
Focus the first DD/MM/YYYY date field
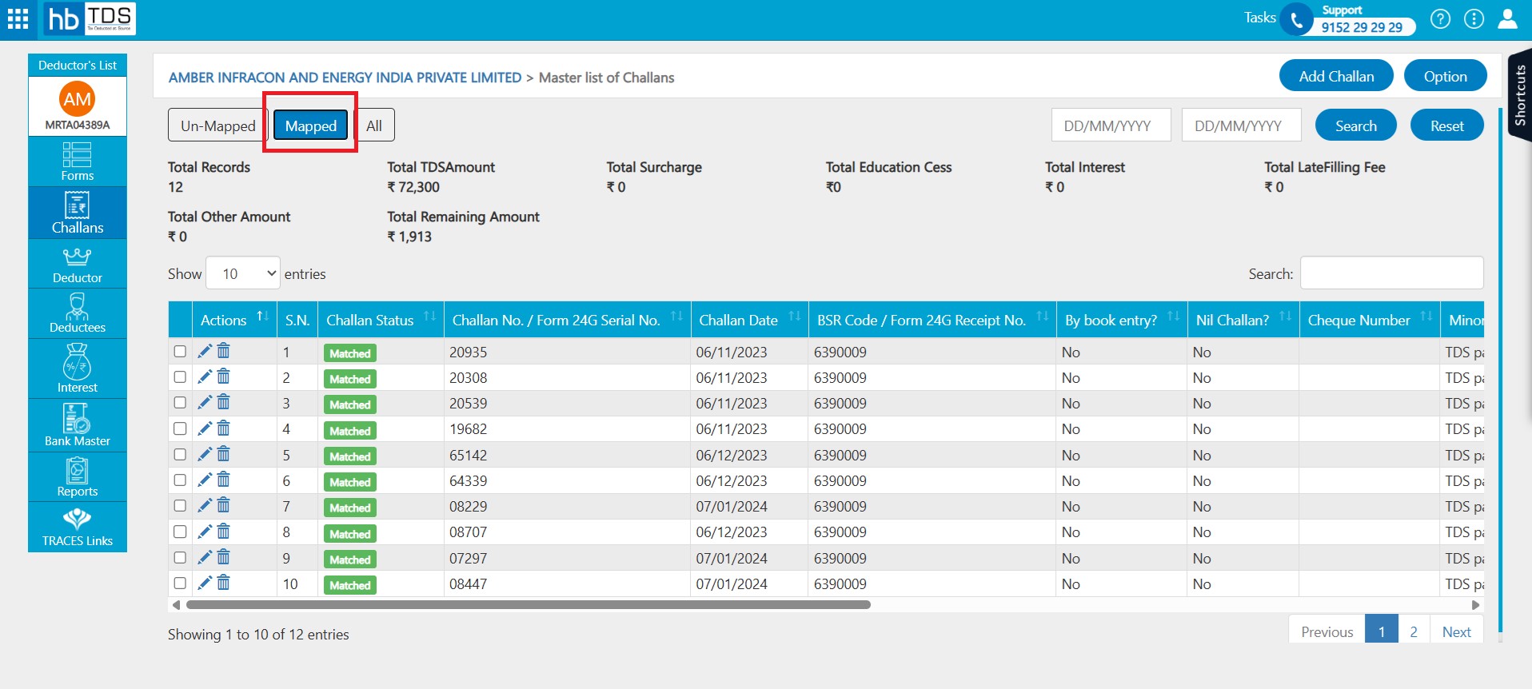(x=1111, y=125)
